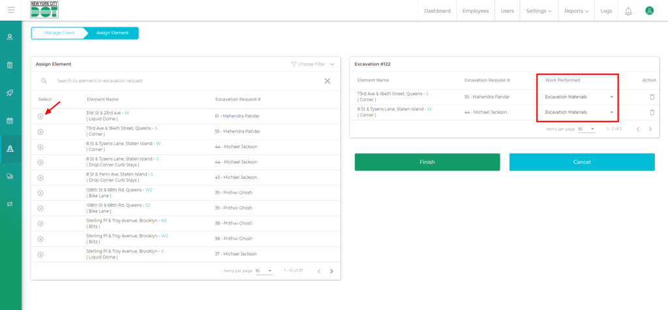Add the 108th St & 68th Rd W2 Bike Lane

click(x=40, y=193)
